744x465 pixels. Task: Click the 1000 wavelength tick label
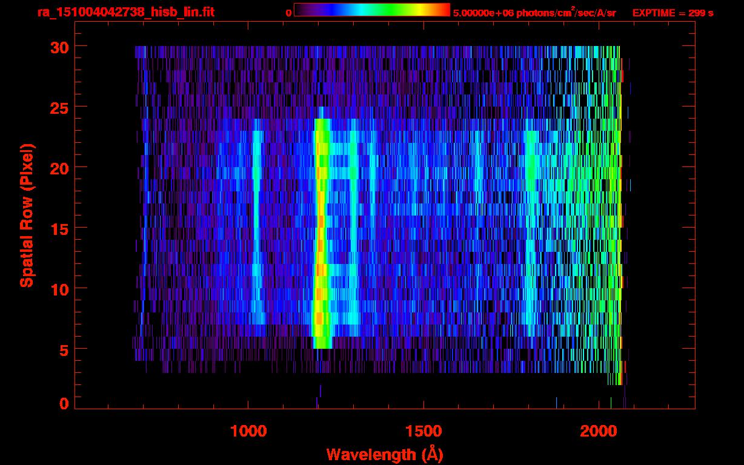coord(248,431)
